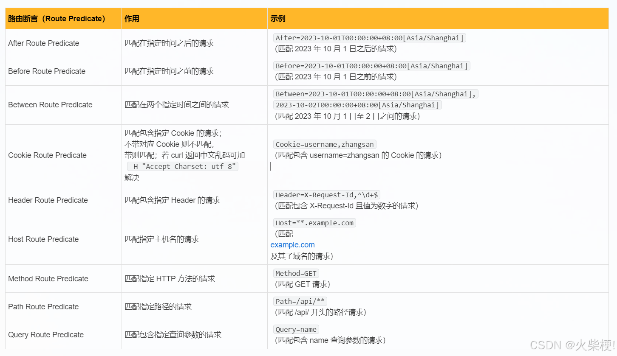This screenshot has height=356, width=617.
Task: Click the example.com hyperlink
Action: [292, 245]
